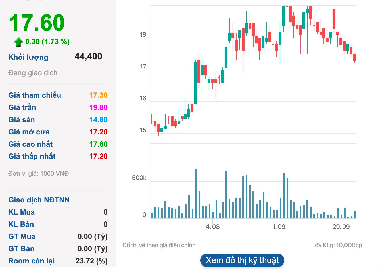
Task: Select the ceiling price value 19.80
Action: click(98, 107)
